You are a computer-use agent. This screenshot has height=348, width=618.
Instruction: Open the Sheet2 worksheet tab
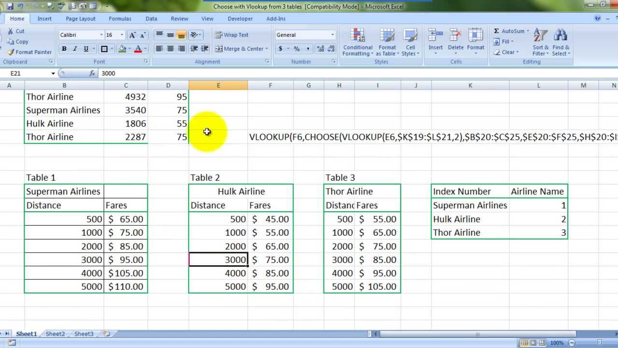55,334
